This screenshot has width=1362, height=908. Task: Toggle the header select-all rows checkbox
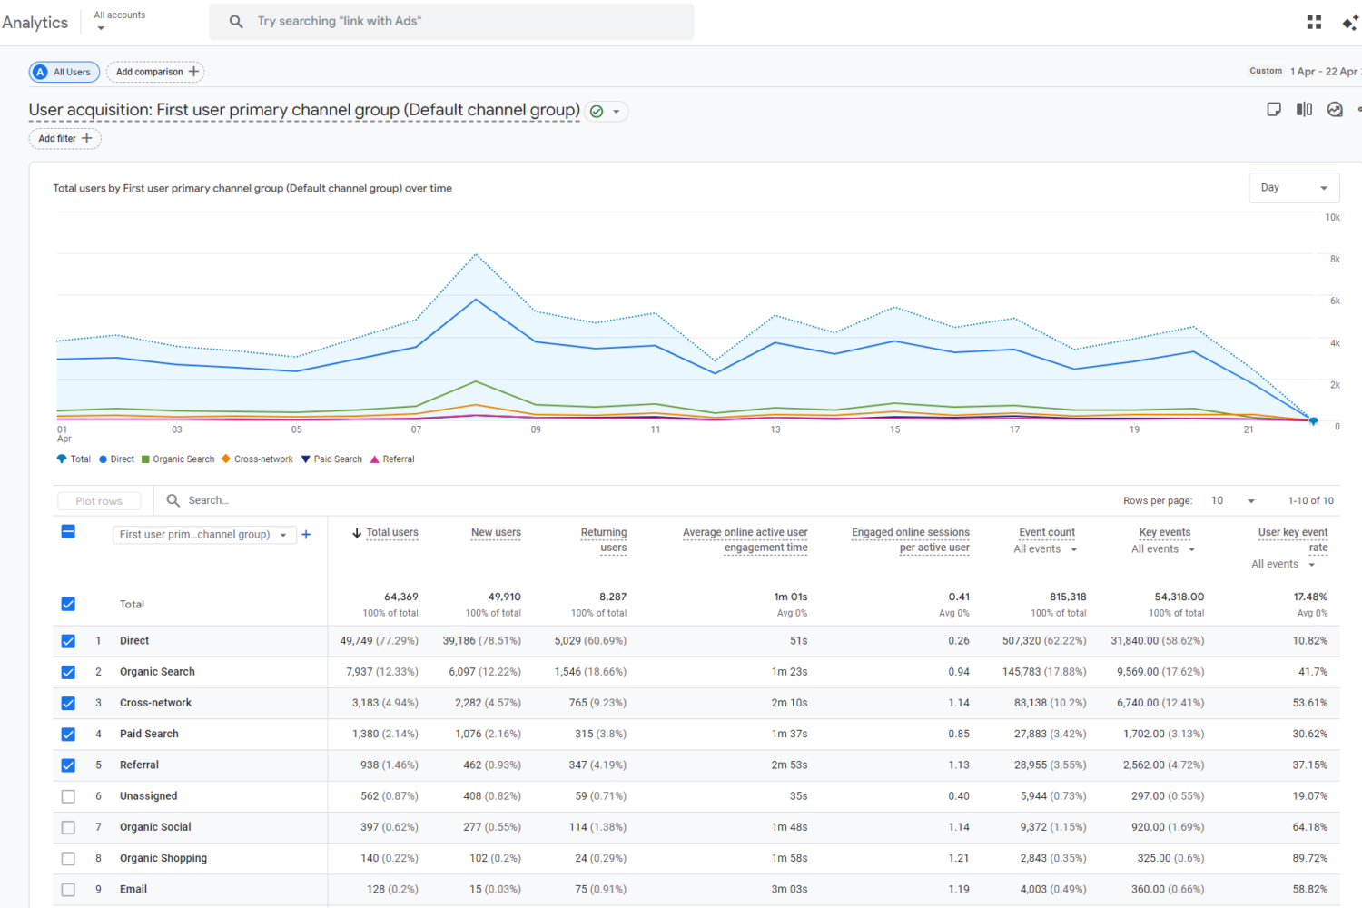click(x=68, y=531)
